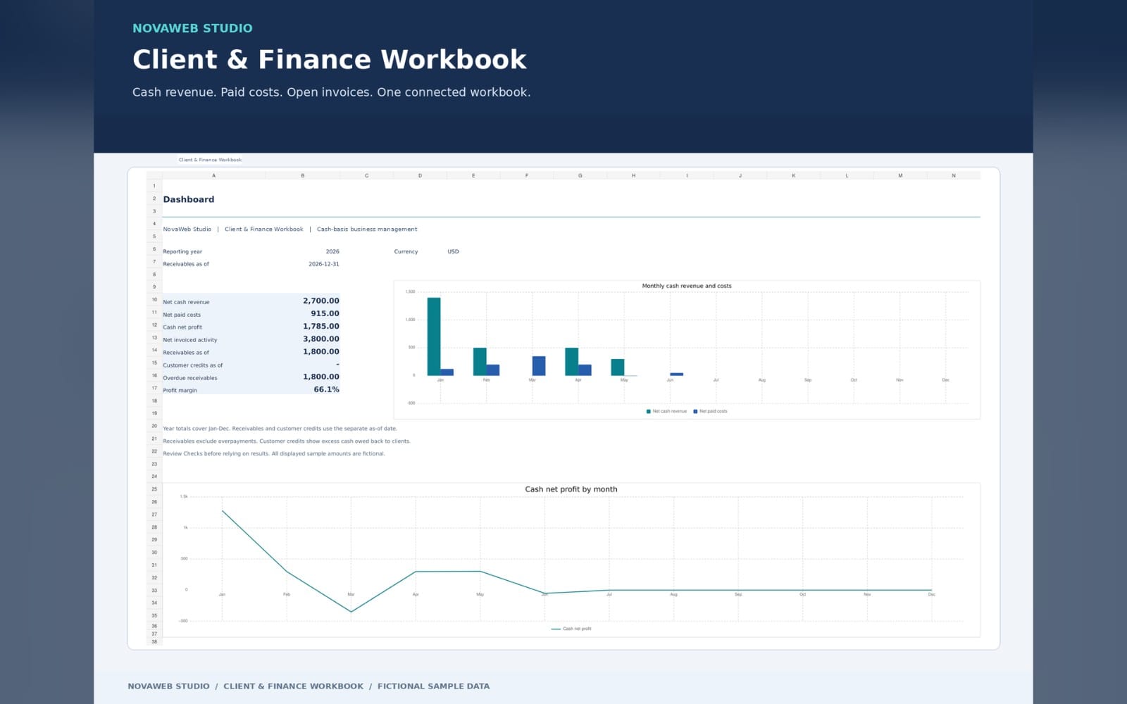Click the 'Reporting year' label
This screenshot has height=704, width=1127.
[x=182, y=251]
